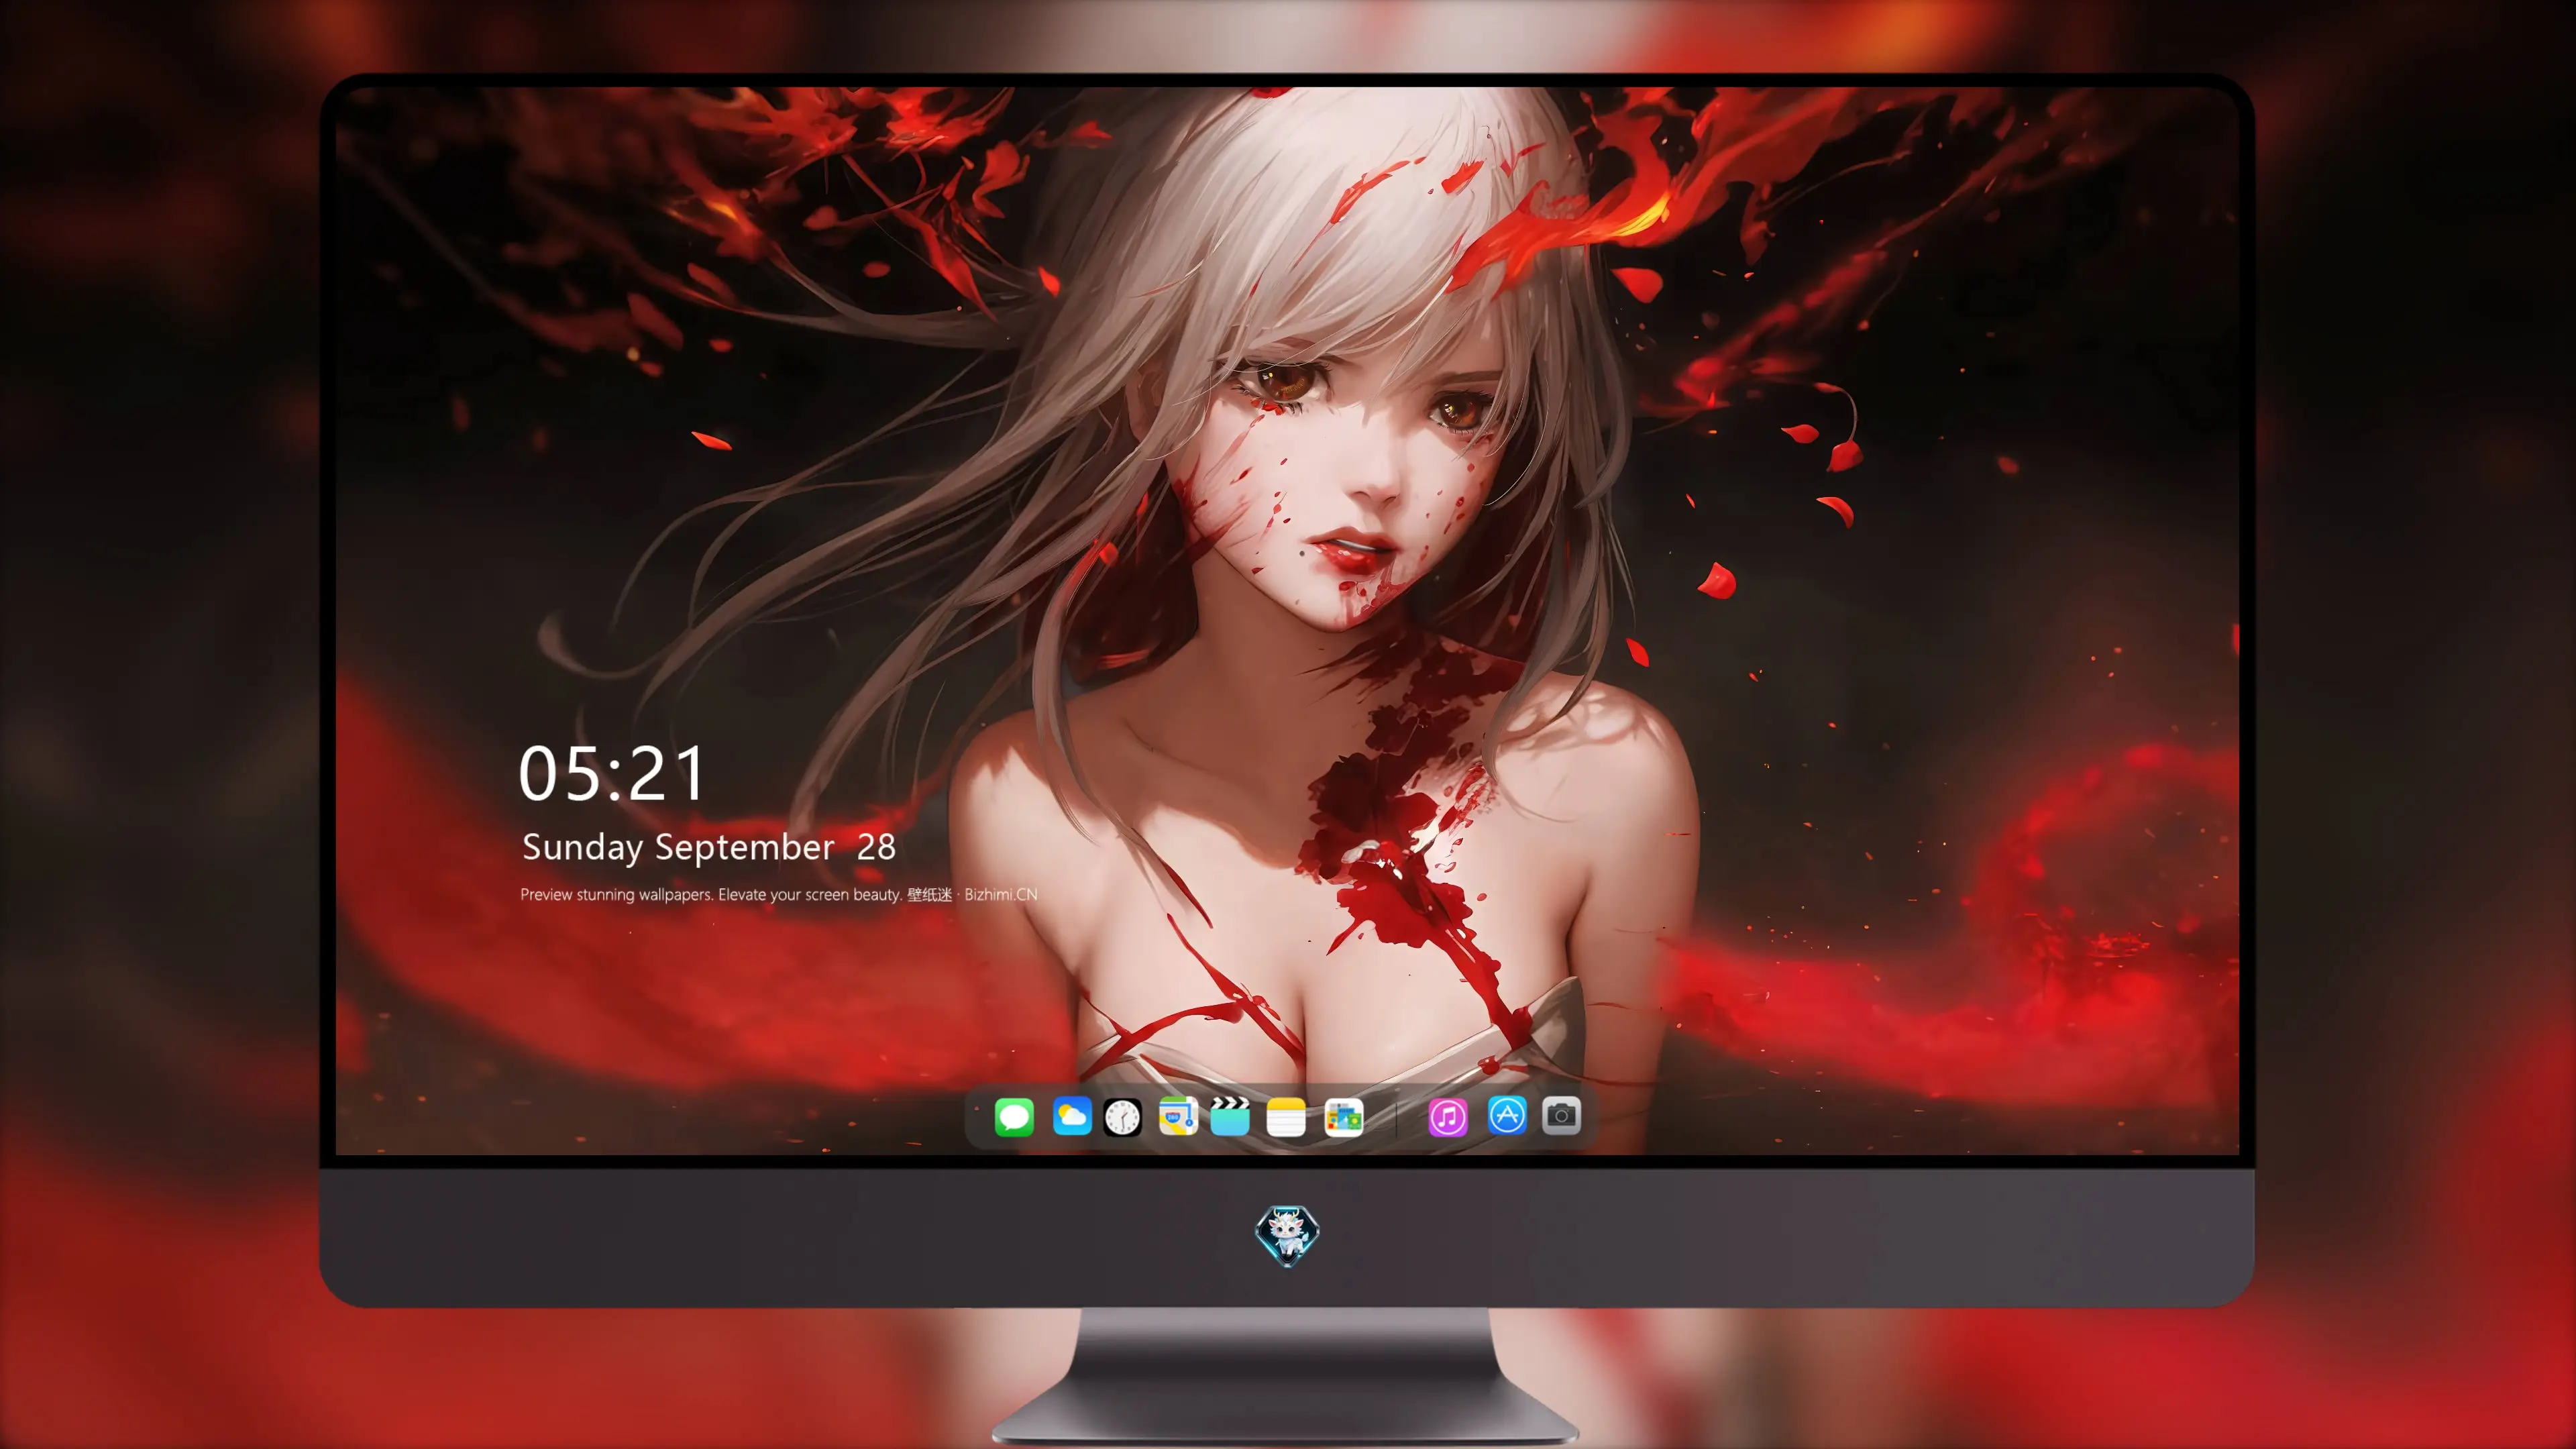Image resolution: width=2576 pixels, height=1449 pixels.
Task: Launch the Camera app from the dock
Action: (1561, 1116)
